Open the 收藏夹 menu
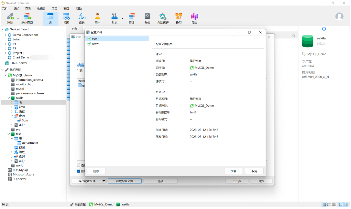This screenshot has width=351, height=209. [x=41, y=9]
